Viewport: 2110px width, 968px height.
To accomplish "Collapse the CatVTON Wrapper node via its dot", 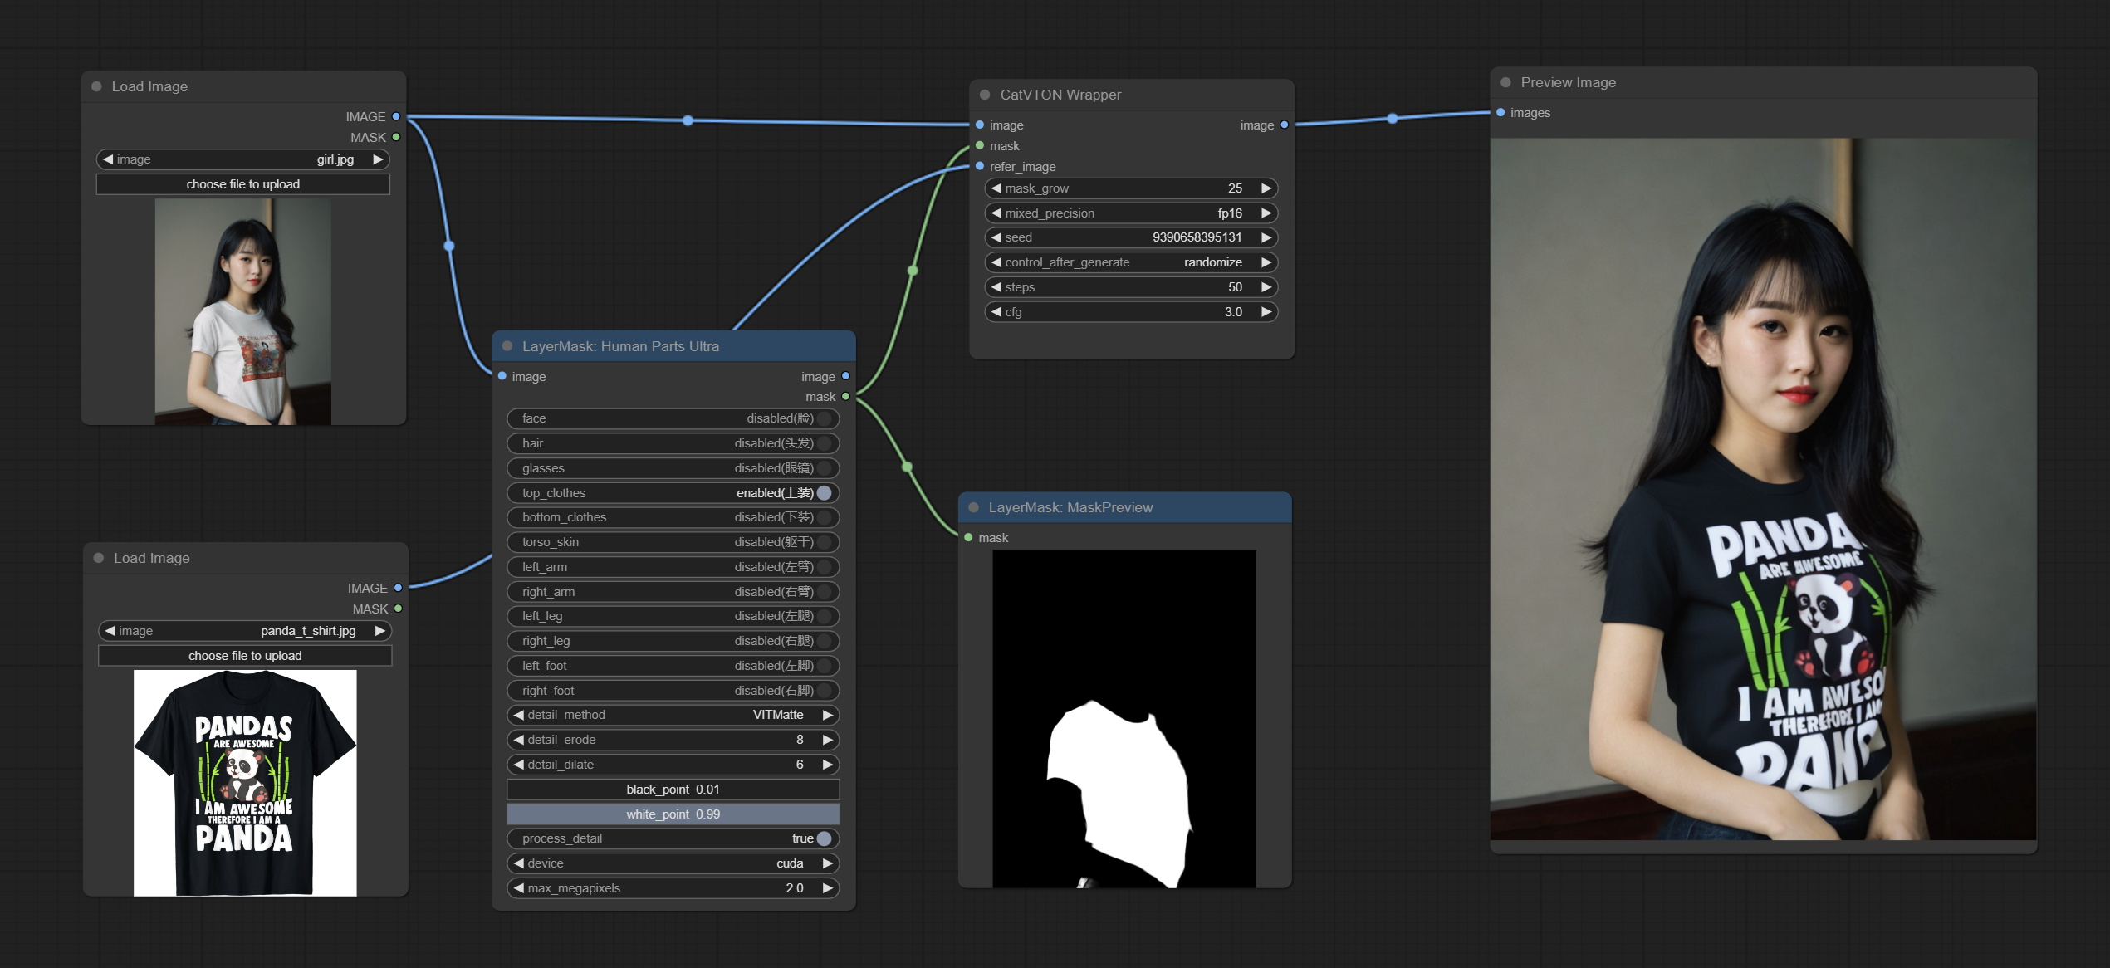I will (984, 95).
